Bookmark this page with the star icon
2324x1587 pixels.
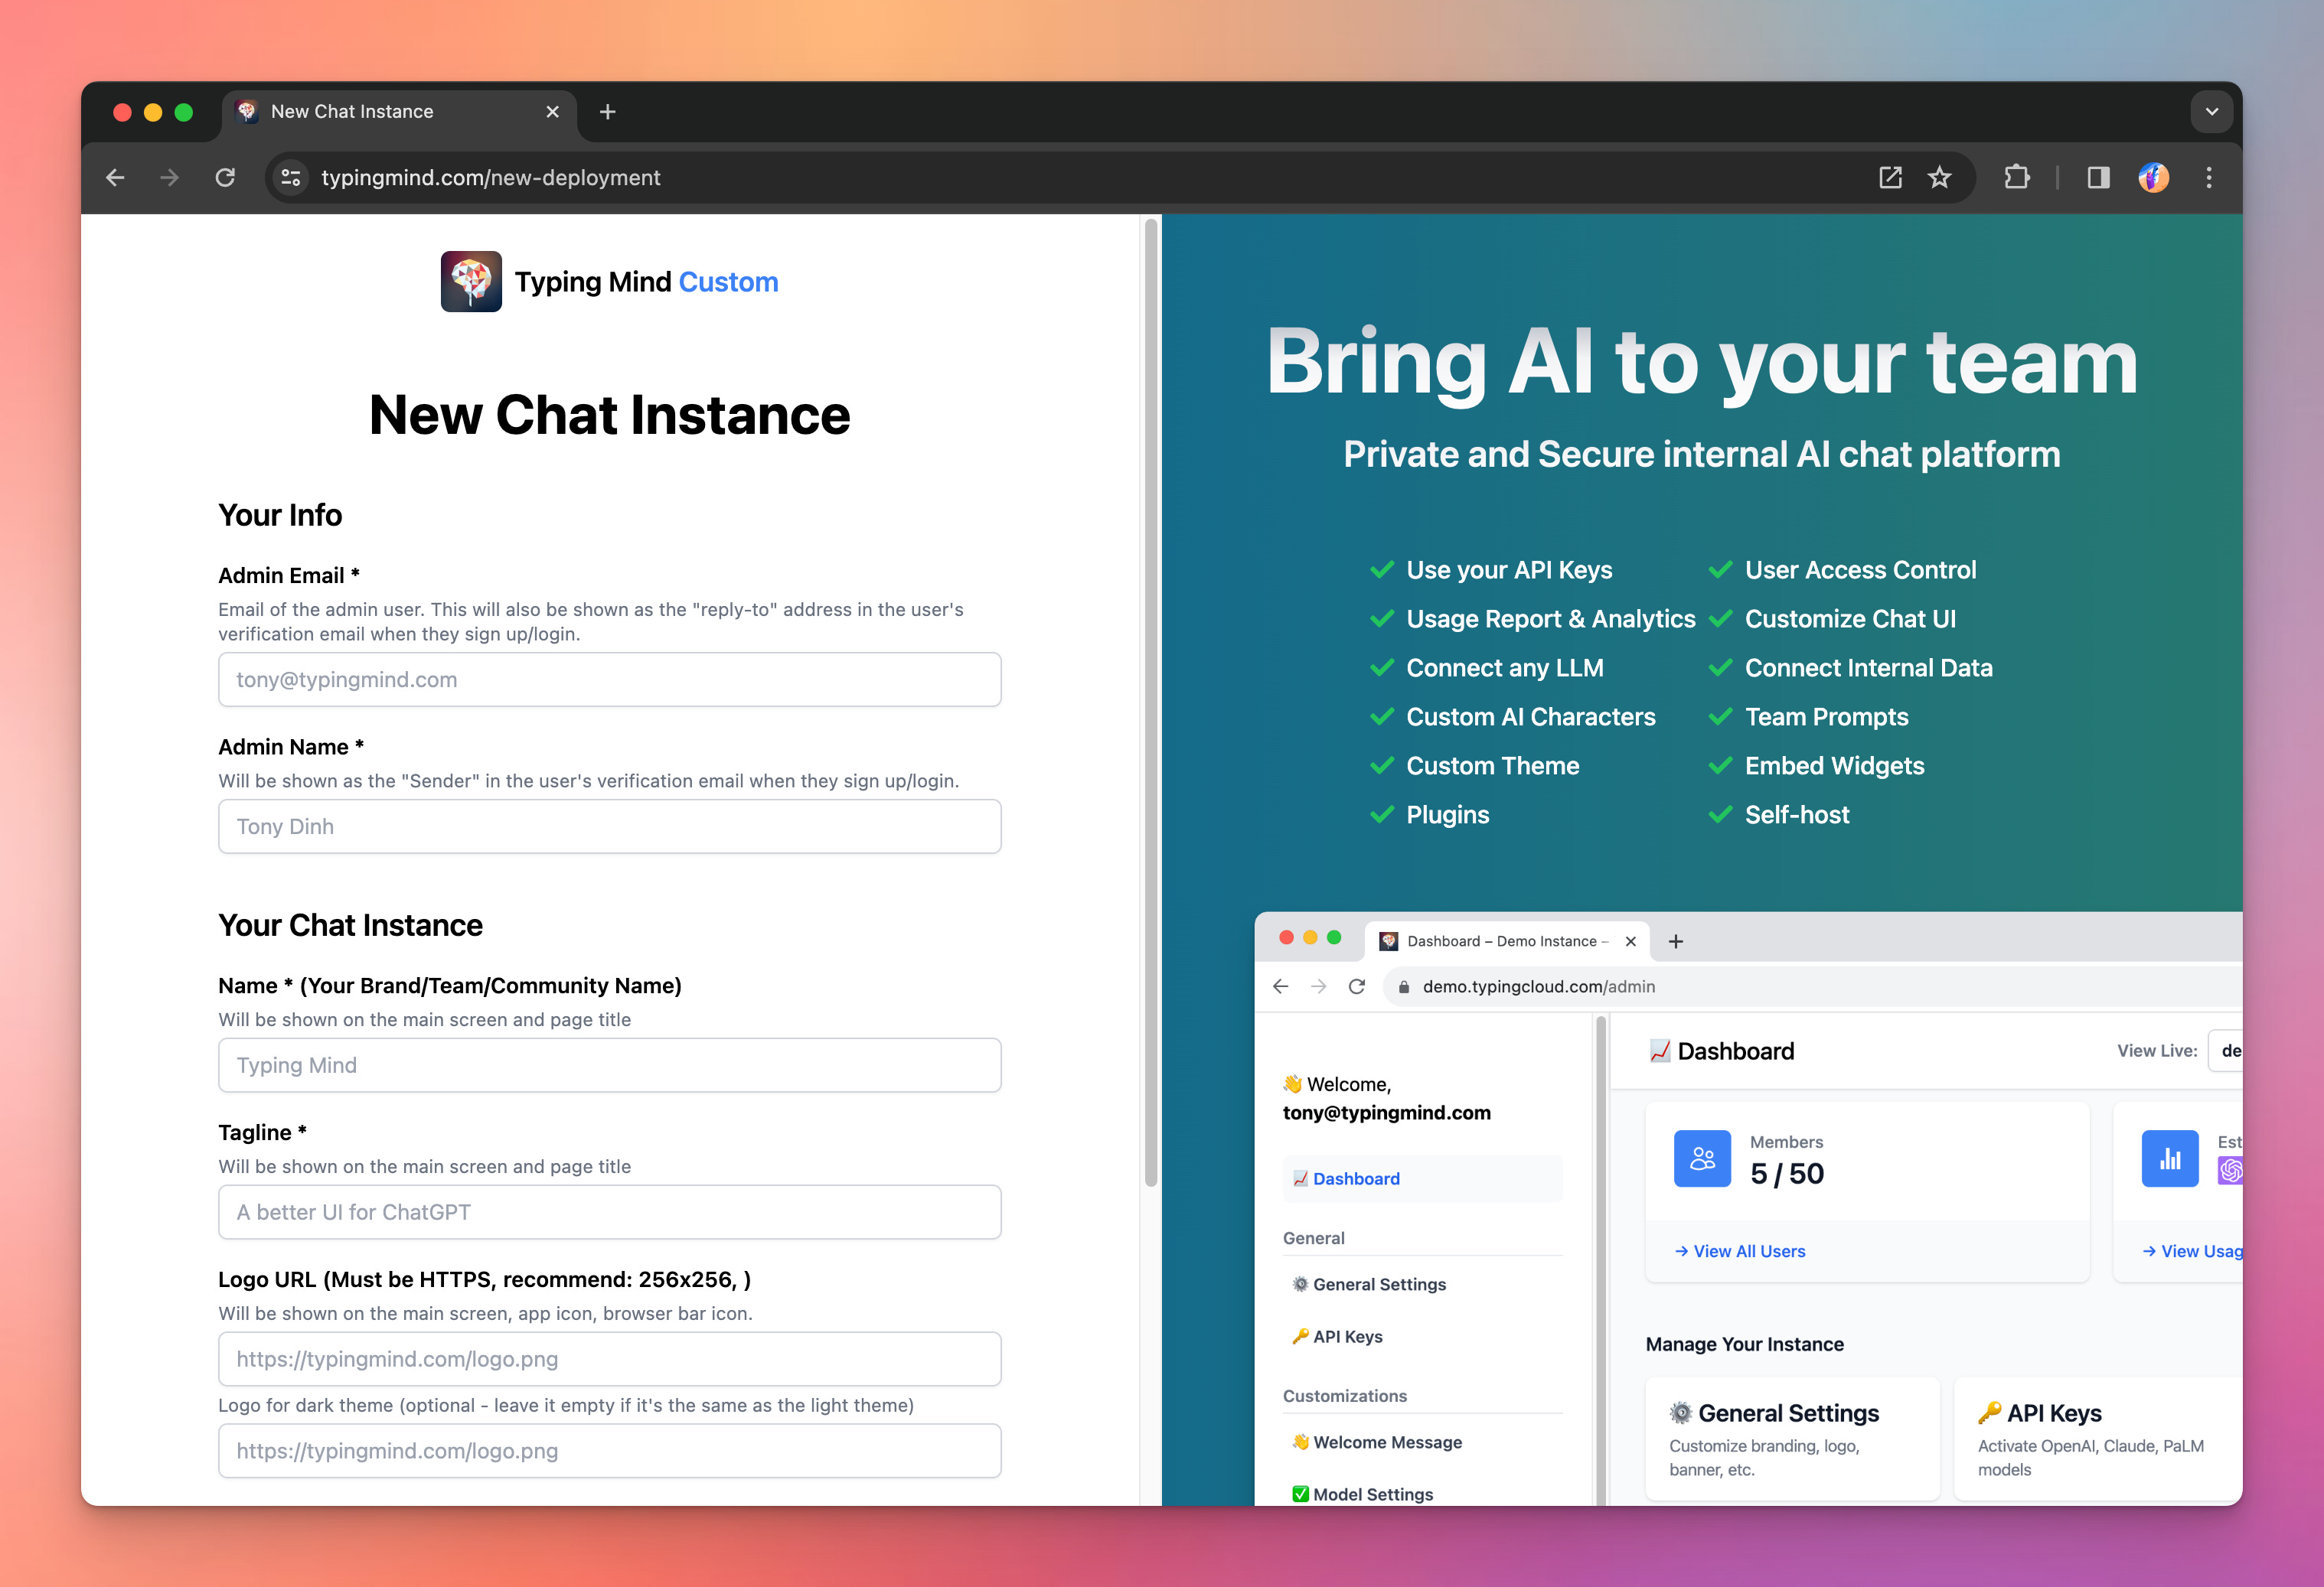pyautogui.click(x=1940, y=178)
